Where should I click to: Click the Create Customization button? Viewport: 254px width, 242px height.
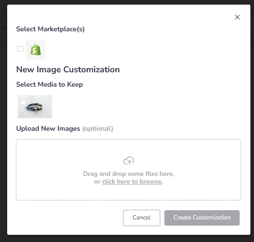point(202,218)
